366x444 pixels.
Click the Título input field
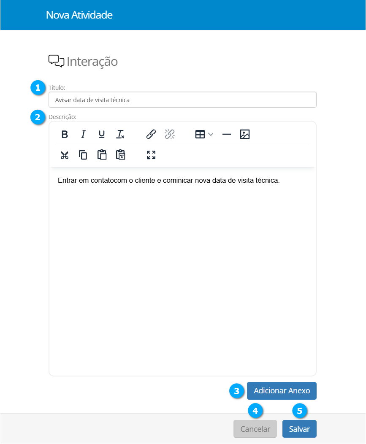(x=182, y=100)
